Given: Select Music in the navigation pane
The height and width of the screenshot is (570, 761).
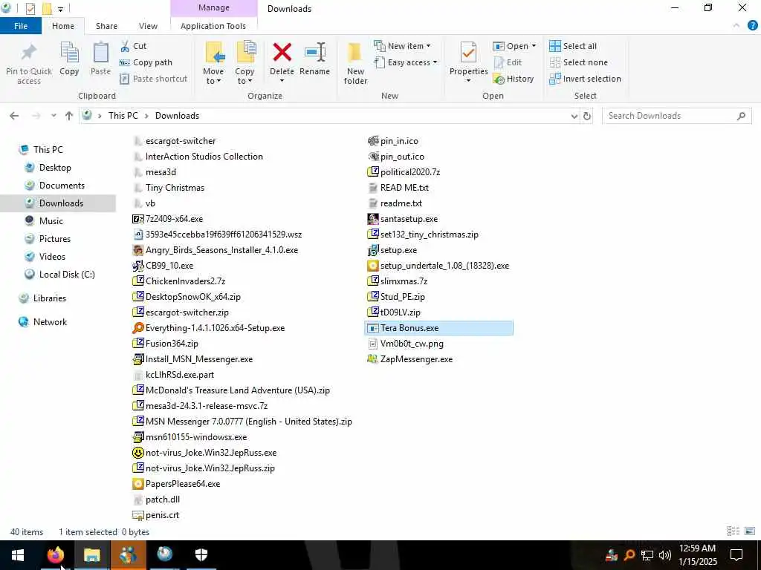Looking at the screenshot, I should point(51,221).
